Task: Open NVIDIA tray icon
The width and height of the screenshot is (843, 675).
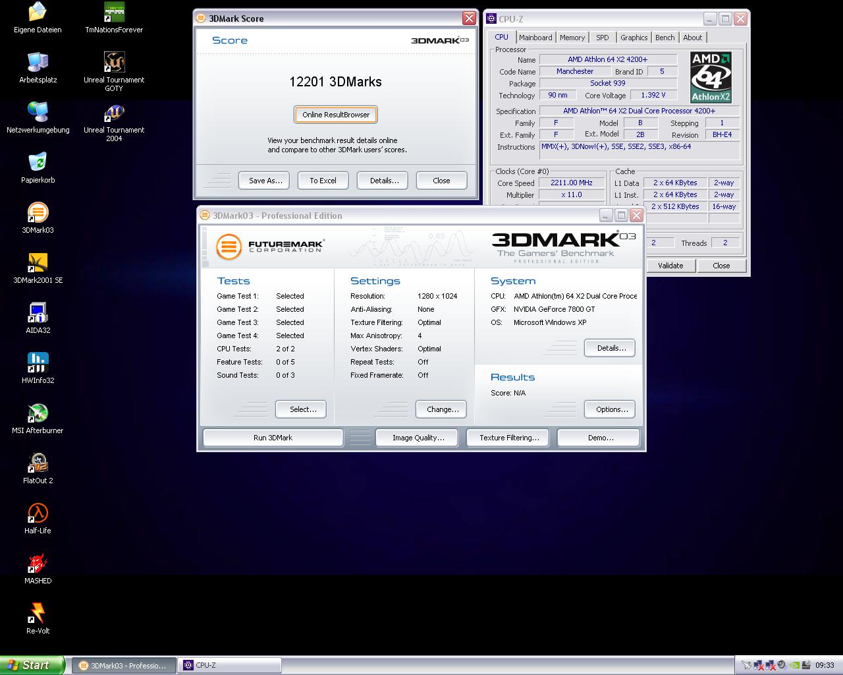Action: [x=794, y=665]
